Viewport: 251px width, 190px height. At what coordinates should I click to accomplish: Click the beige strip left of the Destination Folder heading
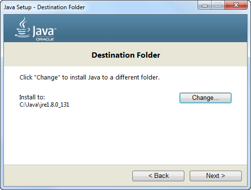point(47,55)
